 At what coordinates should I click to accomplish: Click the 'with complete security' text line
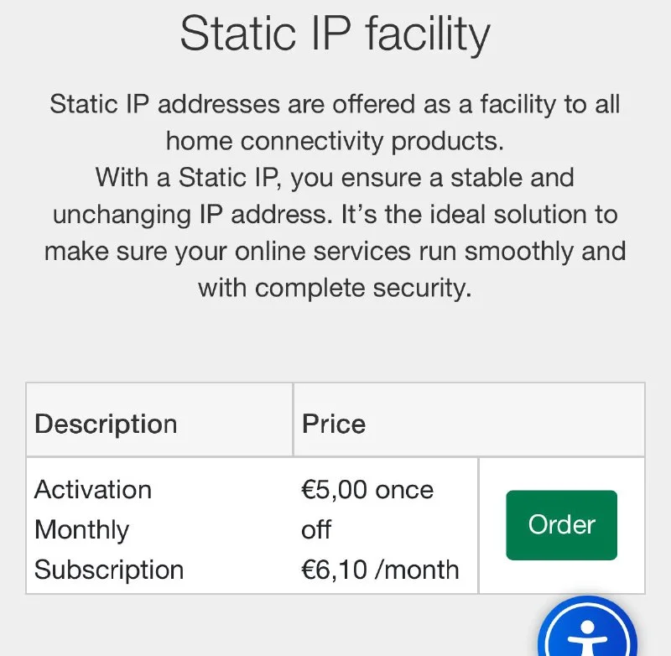click(x=335, y=288)
